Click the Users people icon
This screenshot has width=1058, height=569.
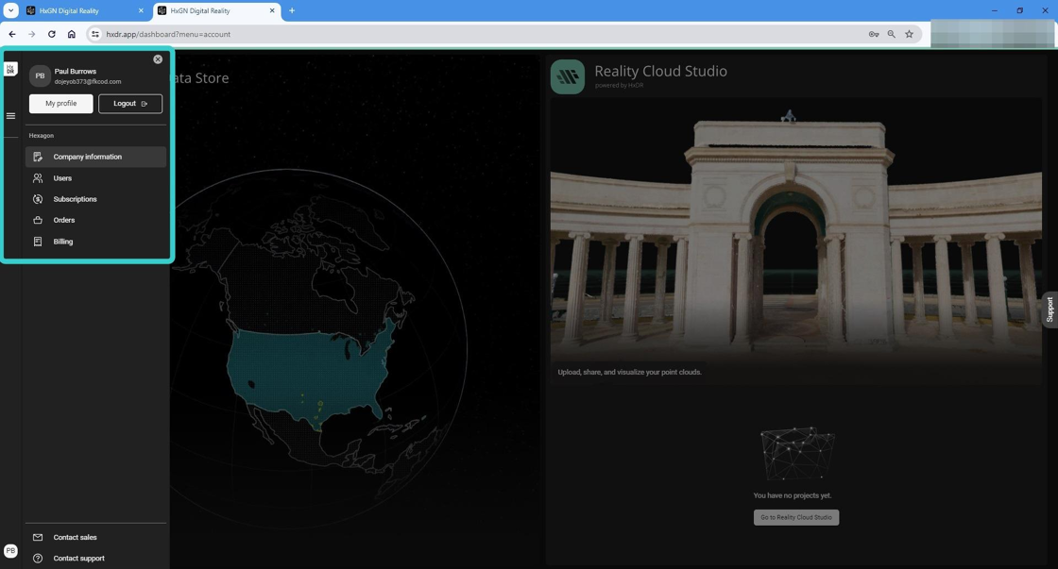click(x=38, y=178)
